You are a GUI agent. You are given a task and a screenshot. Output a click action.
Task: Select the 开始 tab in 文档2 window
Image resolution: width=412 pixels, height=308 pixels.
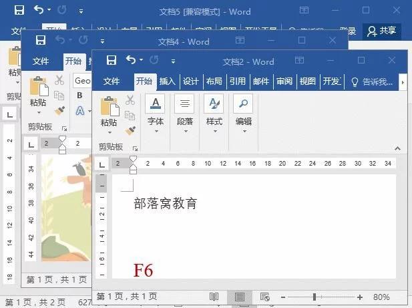[x=144, y=82]
